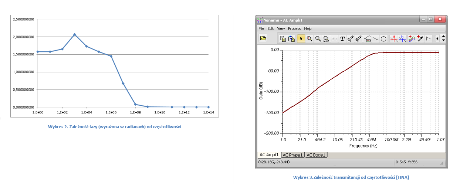The image size is (460, 184).
Task: Click the window resize grip in status bar
Action: point(442,163)
